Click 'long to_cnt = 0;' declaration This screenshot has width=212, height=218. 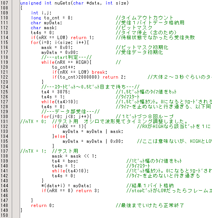(x=52, y=18)
